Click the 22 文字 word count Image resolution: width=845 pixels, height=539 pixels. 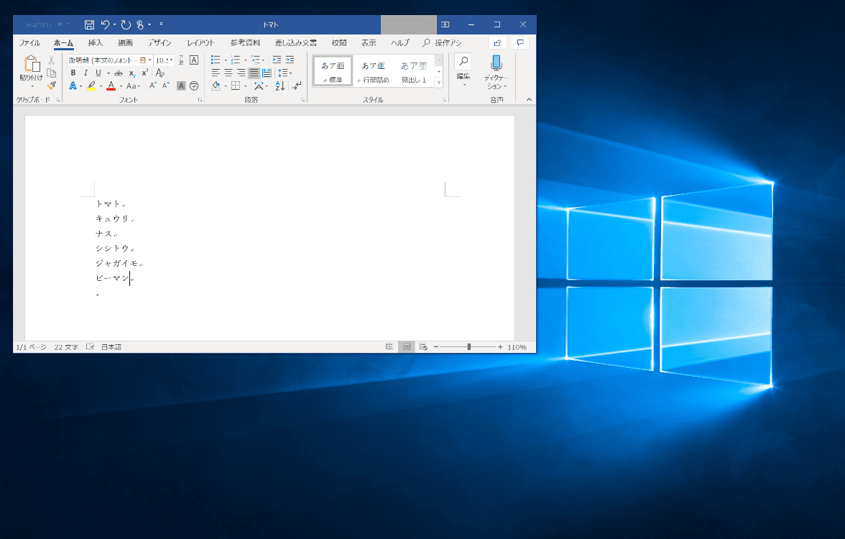66,347
